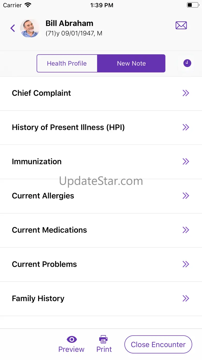Tap the purple clock history icon
Screen dimensions: 202x360
click(187, 63)
